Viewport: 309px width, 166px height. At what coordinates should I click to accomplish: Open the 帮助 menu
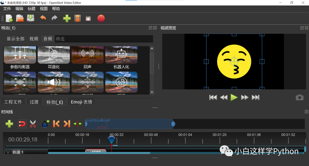(x=56, y=9)
